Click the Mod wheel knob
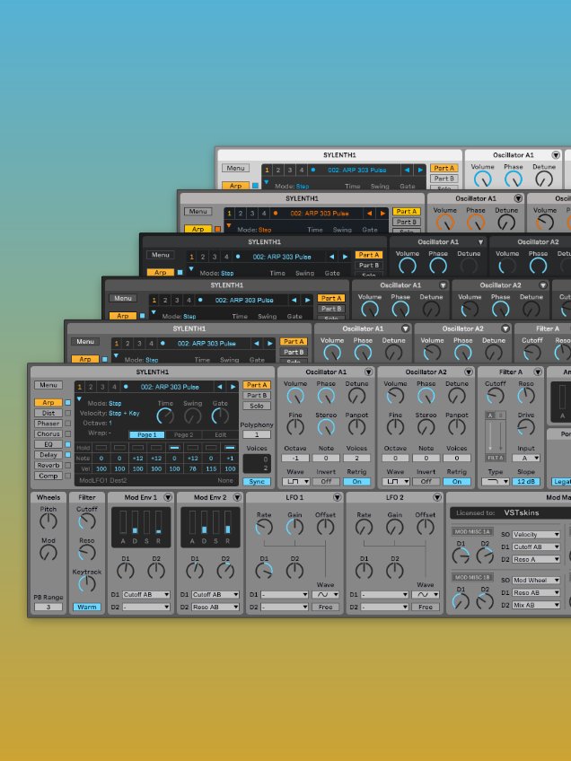Viewport: 571px width, 761px height. click(48, 552)
